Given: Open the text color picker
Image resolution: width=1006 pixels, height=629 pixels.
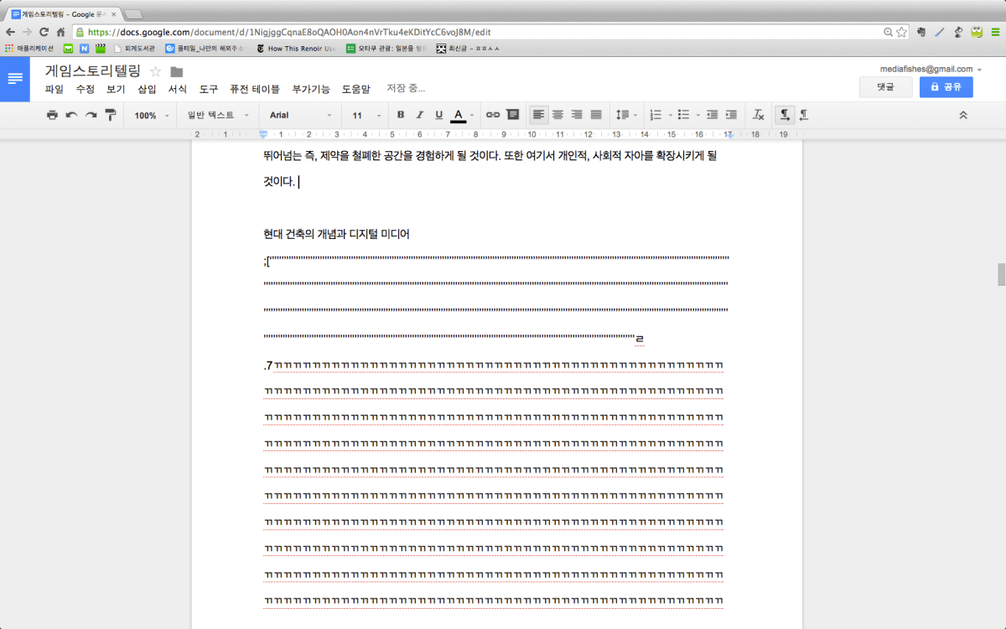Looking at the screenshot, I should 459,115.
